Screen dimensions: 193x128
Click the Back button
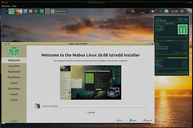(x=120, y=120)
